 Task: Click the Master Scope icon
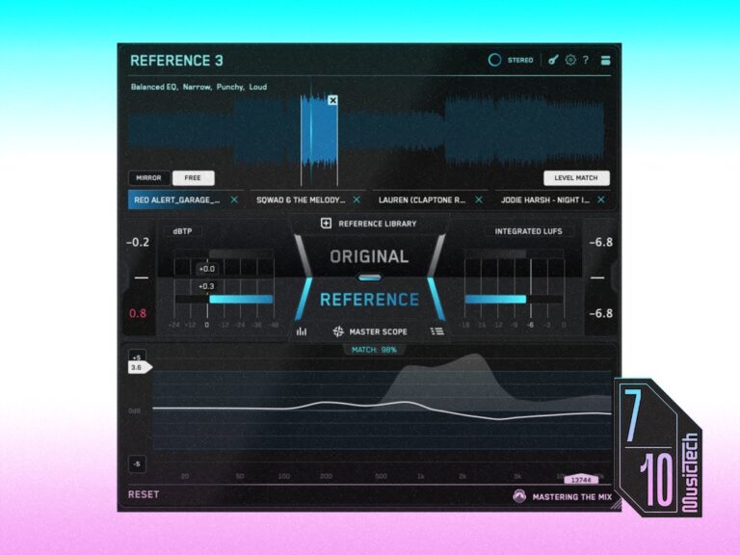pyautogui.click(x=338, y=331)
